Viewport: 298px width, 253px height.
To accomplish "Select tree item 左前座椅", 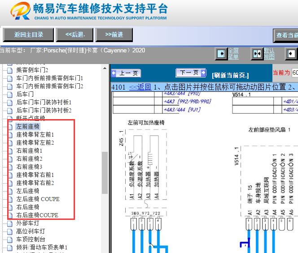I will coord(28,126).
